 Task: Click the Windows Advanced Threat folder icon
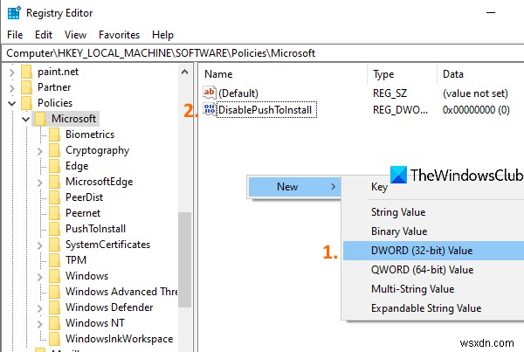pyautogui.click(x=54, y=292)
